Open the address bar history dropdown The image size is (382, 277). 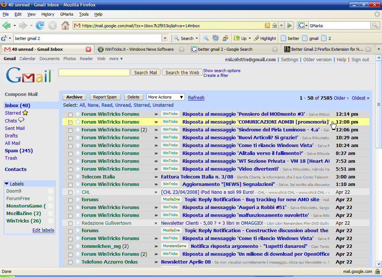pyautogui.click(x=281, y=25)
